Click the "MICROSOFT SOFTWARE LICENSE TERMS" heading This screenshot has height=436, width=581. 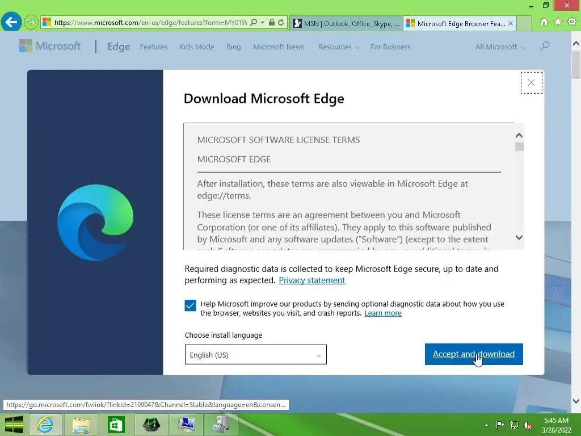278,140
